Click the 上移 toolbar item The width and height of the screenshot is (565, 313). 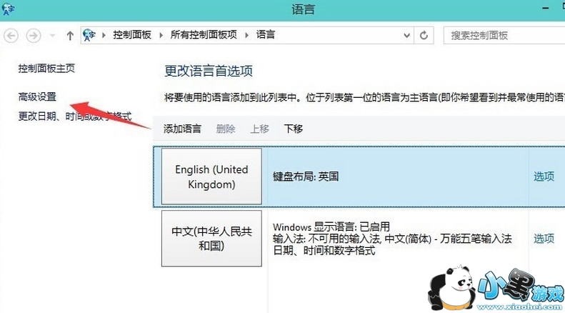(x=260, y=129)
